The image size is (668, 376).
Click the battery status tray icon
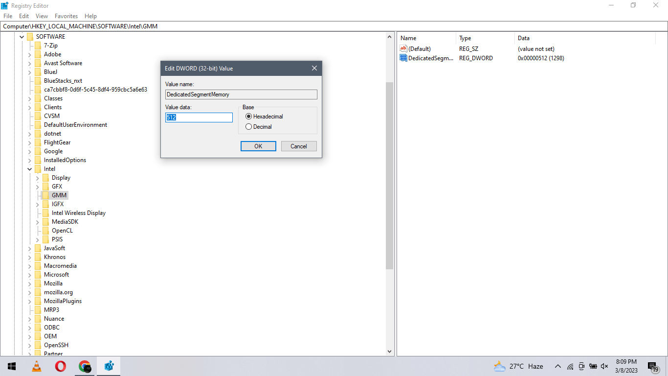pos(593,366)
